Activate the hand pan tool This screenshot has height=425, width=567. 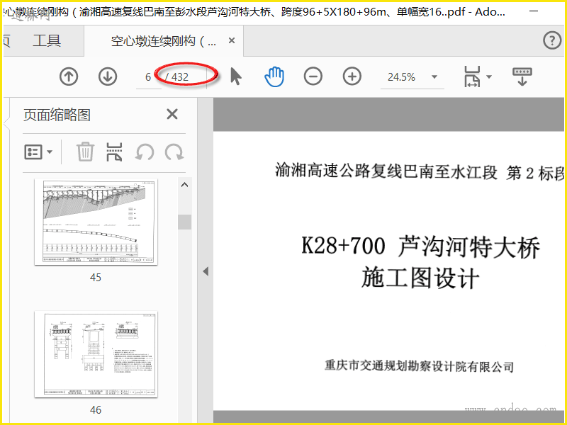tap(274, 76)
